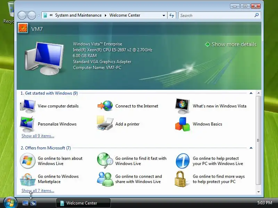Click the globe with magnifier search icon
This screenshot has height=208, width=278.
[x=105, y=161]
